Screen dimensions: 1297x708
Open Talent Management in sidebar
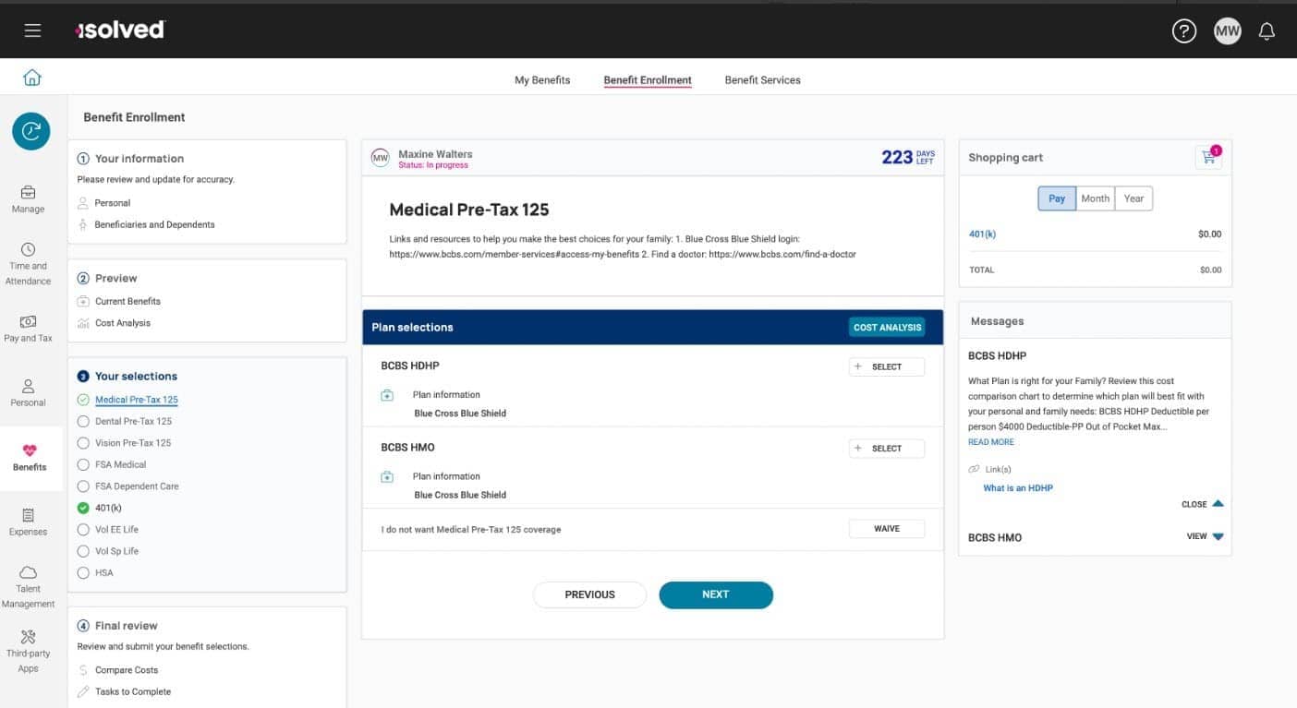tap(28, 586)
